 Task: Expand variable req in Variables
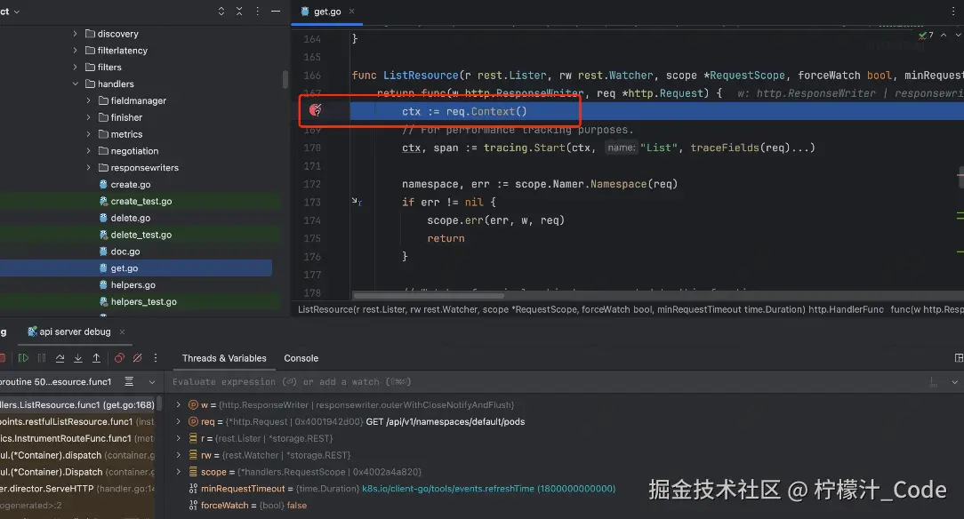[178, 421]
